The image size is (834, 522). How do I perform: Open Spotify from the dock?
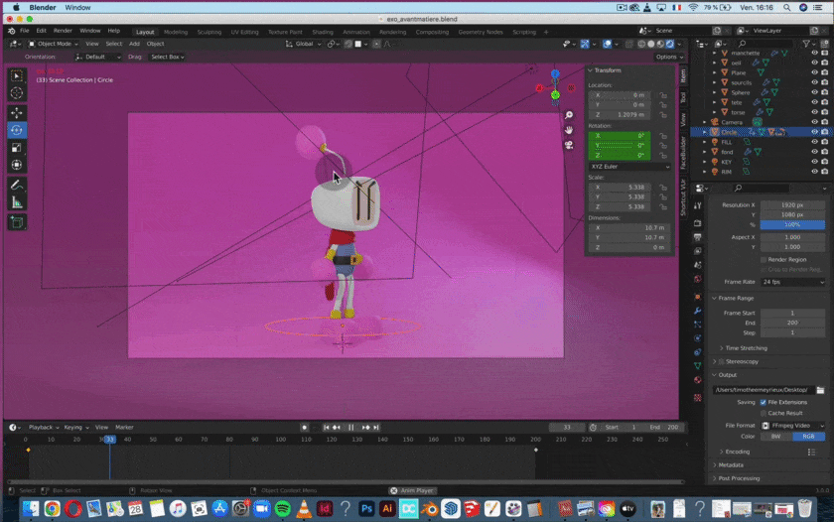pyautogui.click(x=283, y=509)
